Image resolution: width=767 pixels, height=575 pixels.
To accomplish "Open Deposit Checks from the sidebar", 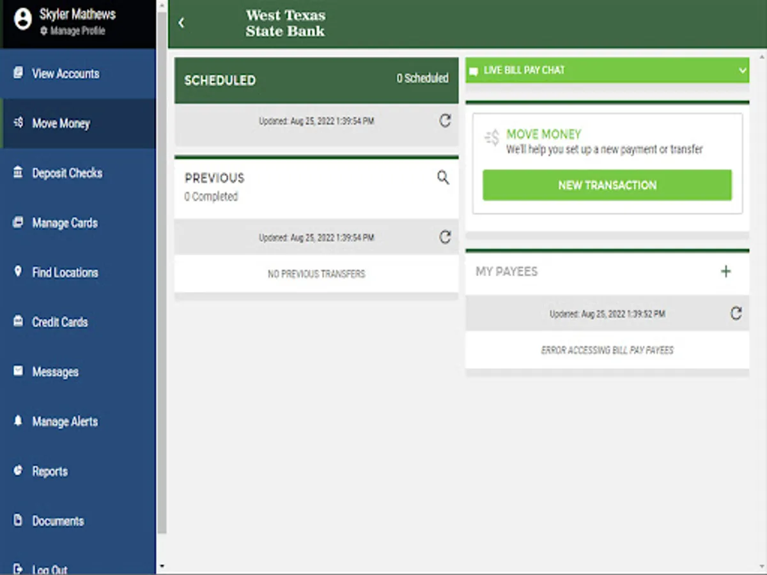I will 19,172.
